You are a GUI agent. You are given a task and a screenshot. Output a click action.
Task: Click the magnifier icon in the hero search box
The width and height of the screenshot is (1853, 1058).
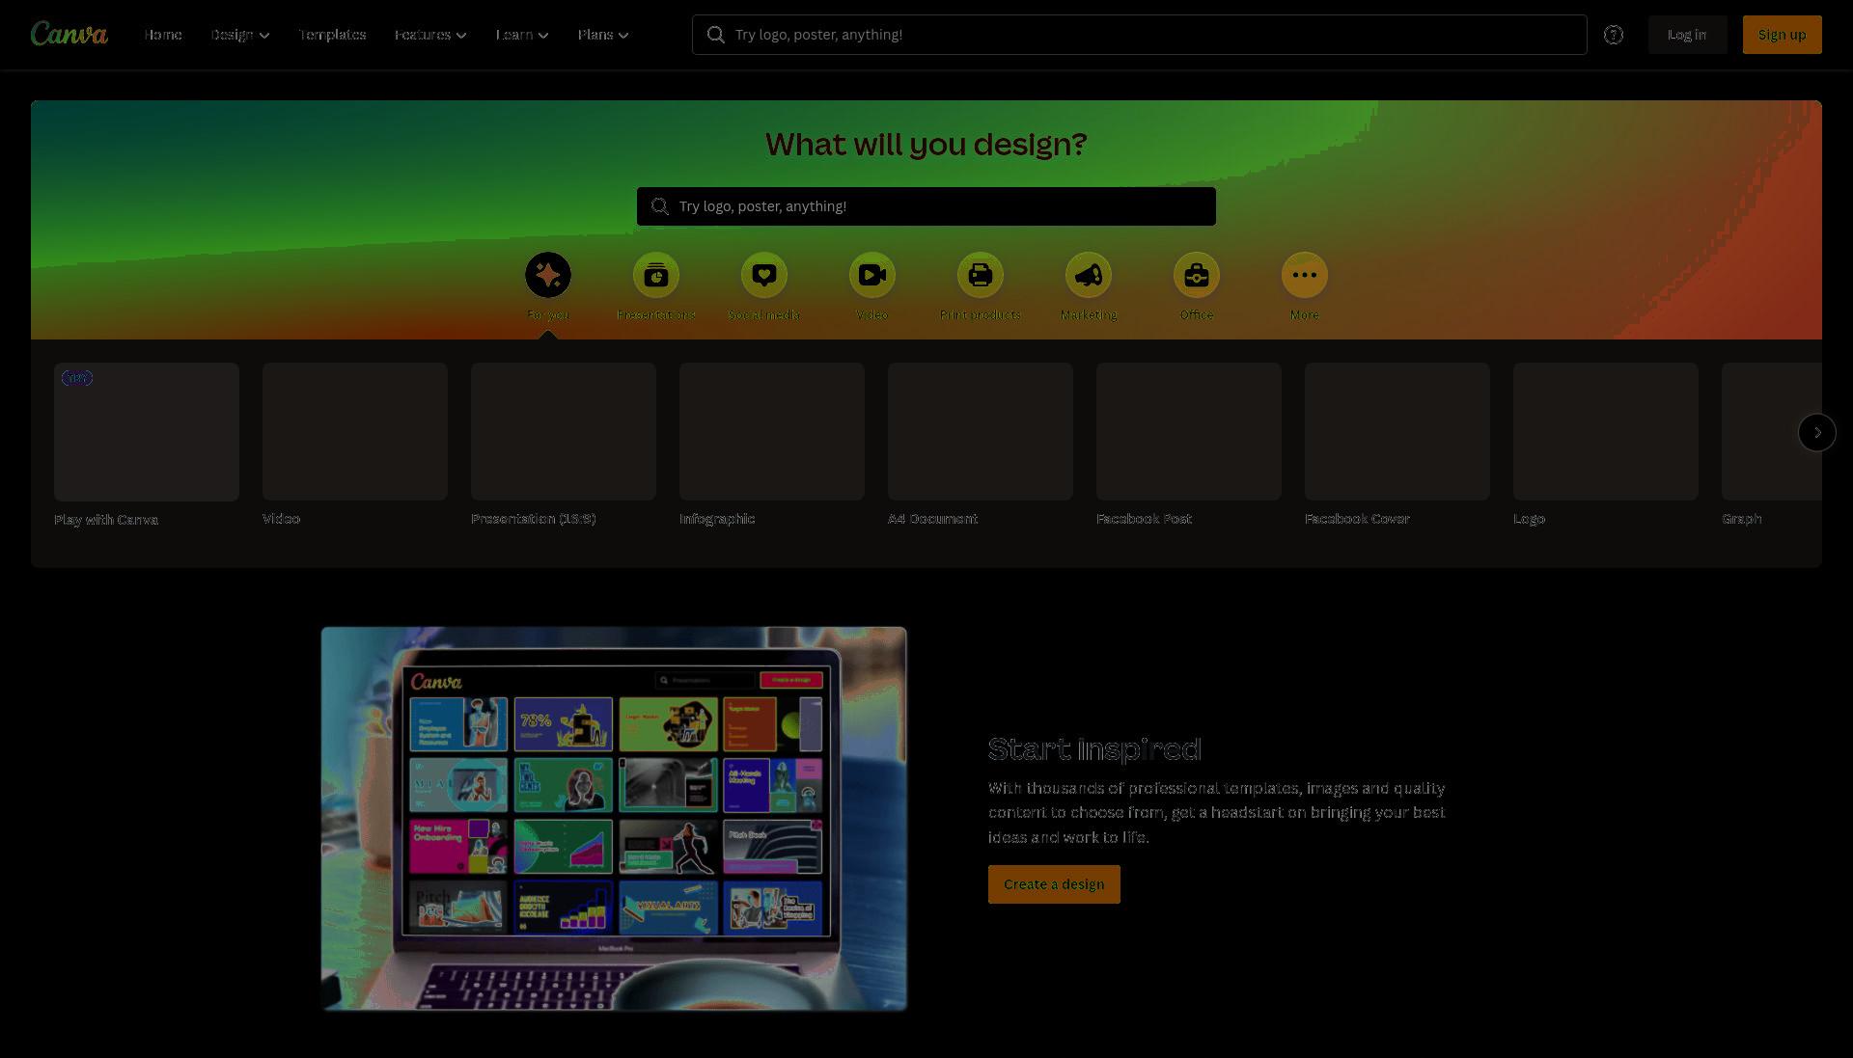(x=660, y=206)
